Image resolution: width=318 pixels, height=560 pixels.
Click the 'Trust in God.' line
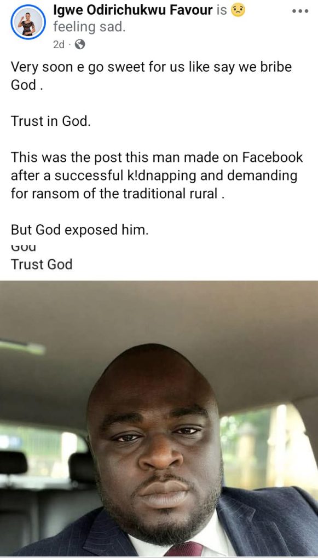51,121
